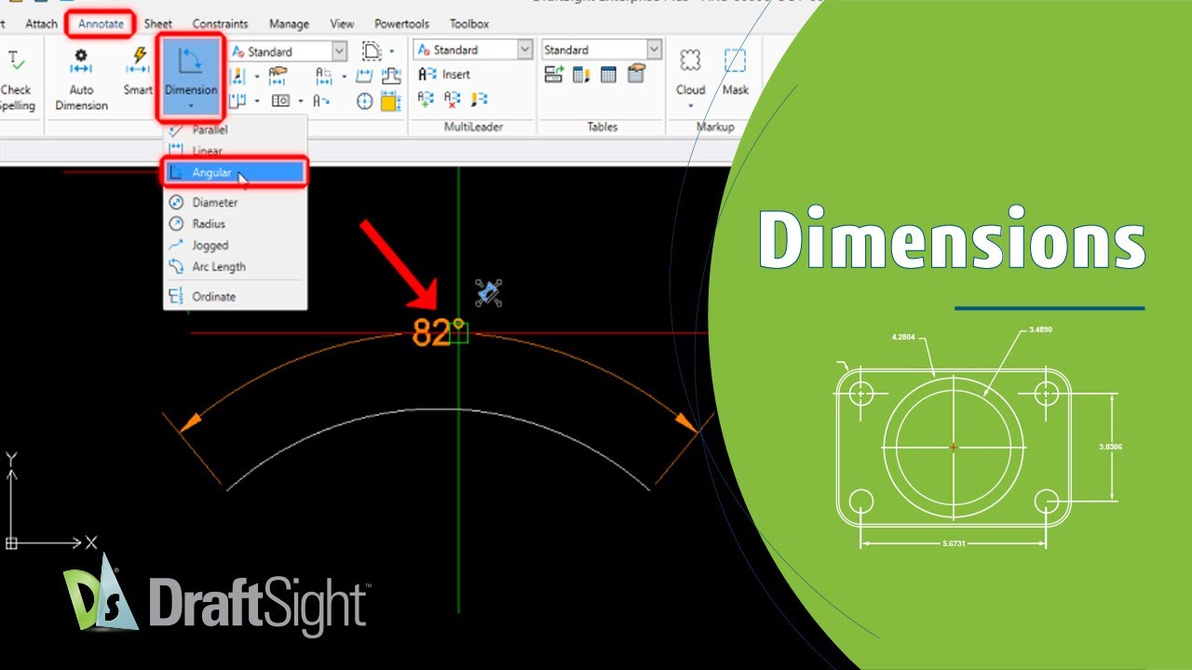The height and width of the screenshot is (670, 1192).
Task: Click the plain table grid icon in Tables
Action: pyautogui.click(x=608, y=74)
